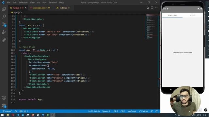
Task: Open the Accounts menu icon
Action: point(4,98)
